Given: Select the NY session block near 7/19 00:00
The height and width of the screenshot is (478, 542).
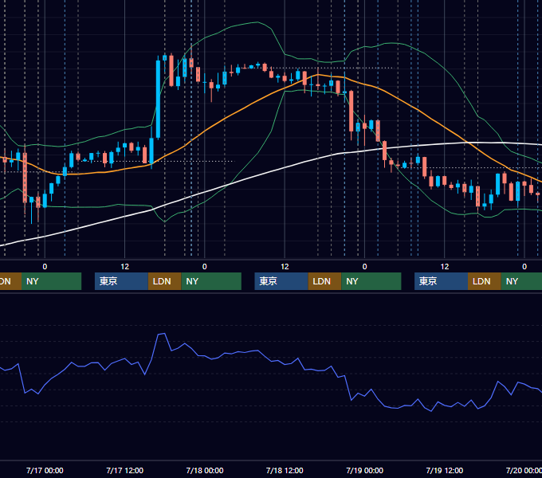Looking at the screenshot, I should point(371,281).
